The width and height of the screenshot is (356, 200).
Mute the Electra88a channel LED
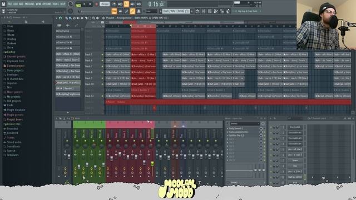[271, 127]
